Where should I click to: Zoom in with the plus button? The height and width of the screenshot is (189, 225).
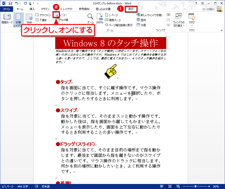click(x=209, y=186)
